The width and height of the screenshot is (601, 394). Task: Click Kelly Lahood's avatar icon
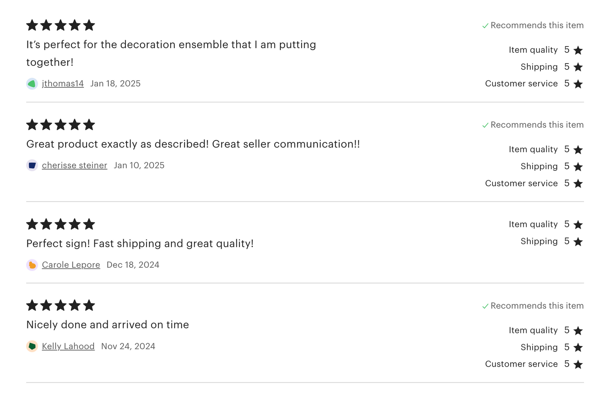[x=32, y=346]
